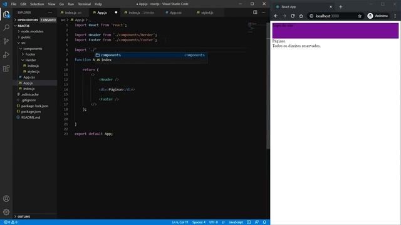Open the View menu

click(x=51, y=4)
